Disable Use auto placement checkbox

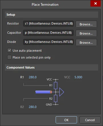coord(9,51)
